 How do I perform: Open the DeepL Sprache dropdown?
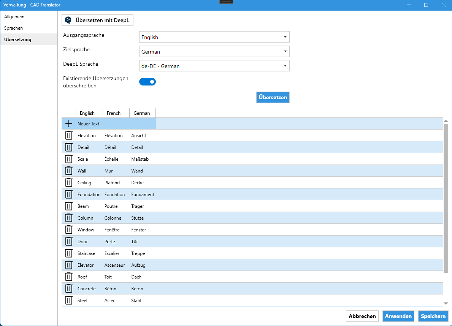pyautogui.click(x=214, y=66)
